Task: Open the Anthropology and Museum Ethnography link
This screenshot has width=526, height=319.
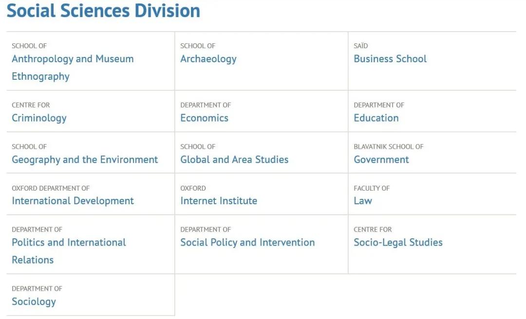Action: click(x=73, y=59)
